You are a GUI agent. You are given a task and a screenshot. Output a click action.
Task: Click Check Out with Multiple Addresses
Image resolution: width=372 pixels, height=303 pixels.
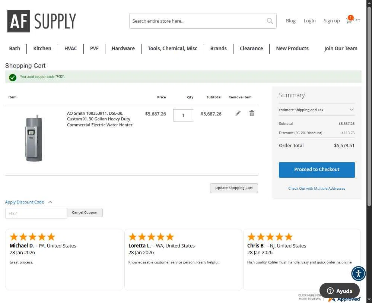[x=317, y=188]
